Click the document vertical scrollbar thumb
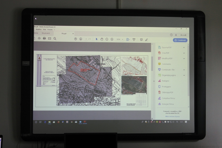222x148 pixels. (x=152, y=64)
